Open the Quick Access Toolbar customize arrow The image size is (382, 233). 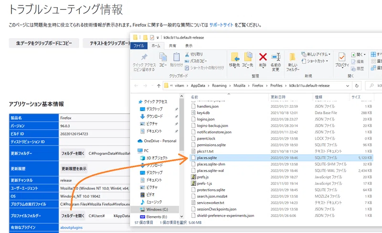click(158, 38)
